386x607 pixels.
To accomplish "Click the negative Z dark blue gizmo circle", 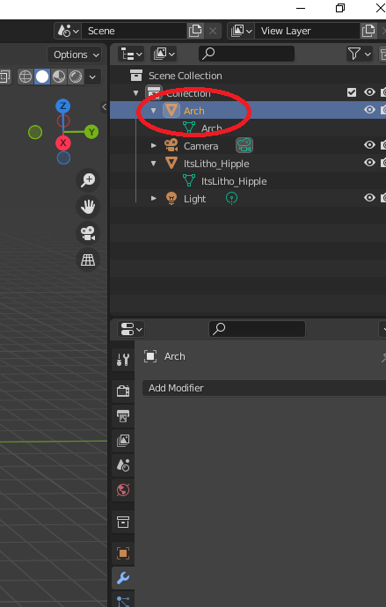I will click(63, 158).
